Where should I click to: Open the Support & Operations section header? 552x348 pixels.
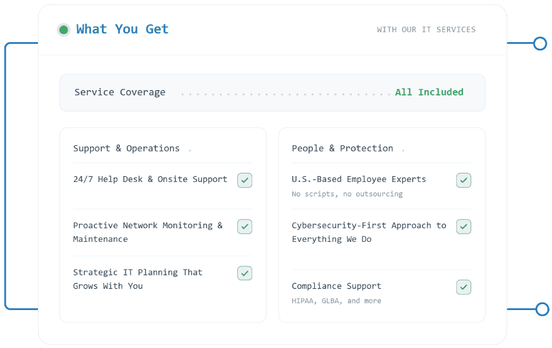[x=126, y=148]
